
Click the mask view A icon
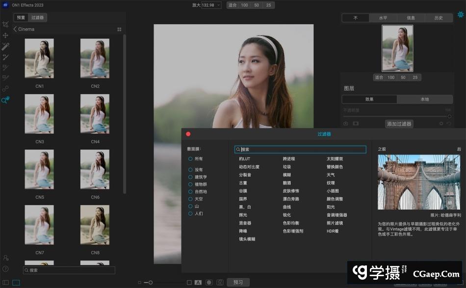[x=198, y=283]
